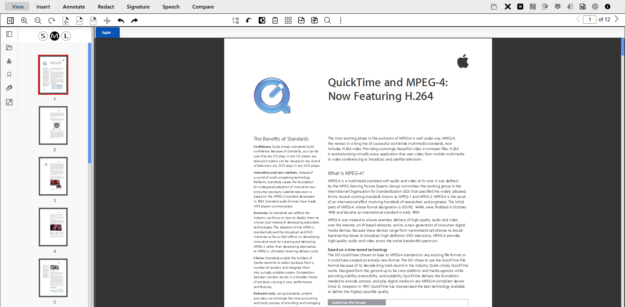Select the zoom in tool
The width and height of the screenshot is (625, 307).
tap(24, 20)
